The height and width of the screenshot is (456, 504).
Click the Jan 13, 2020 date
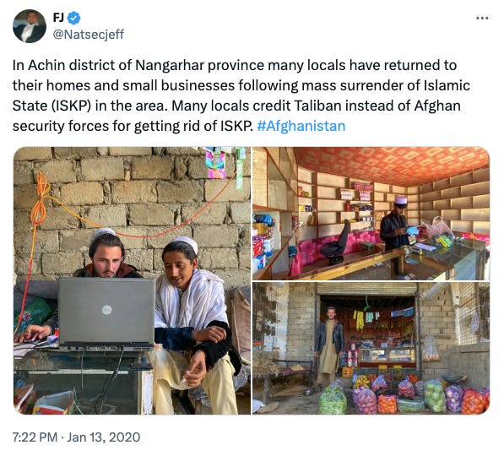pyautogui.click(x=104, y=437)
